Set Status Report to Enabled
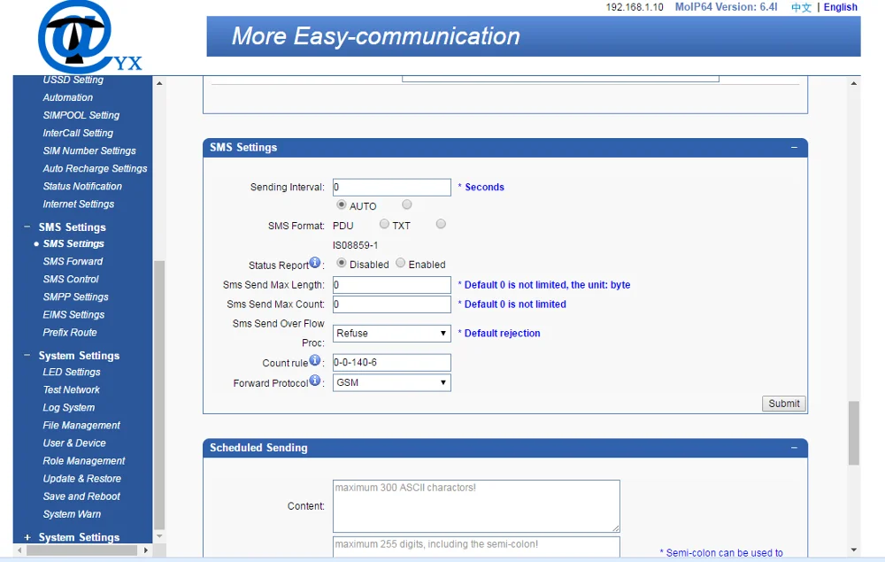 tap(400, 263)
